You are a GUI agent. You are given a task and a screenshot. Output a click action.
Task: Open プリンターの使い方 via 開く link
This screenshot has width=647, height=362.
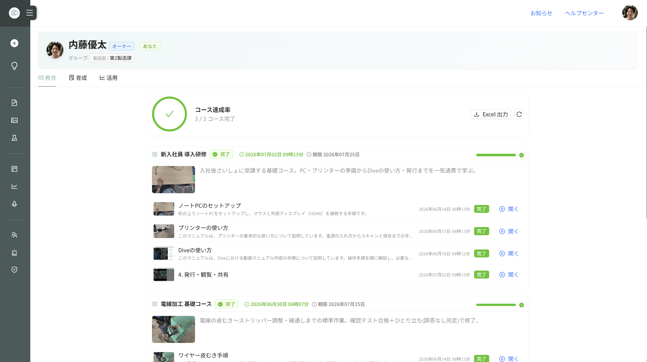point(513,231)
